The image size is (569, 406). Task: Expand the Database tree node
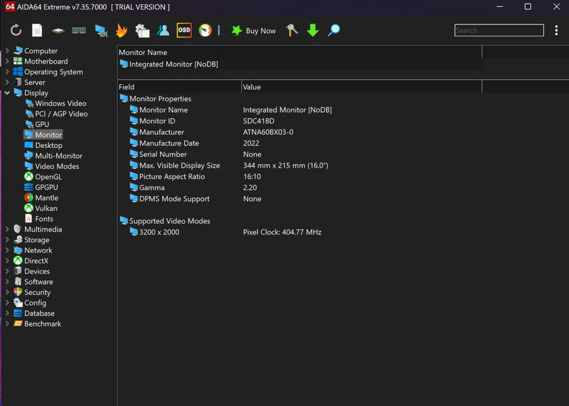coord(7,313)
